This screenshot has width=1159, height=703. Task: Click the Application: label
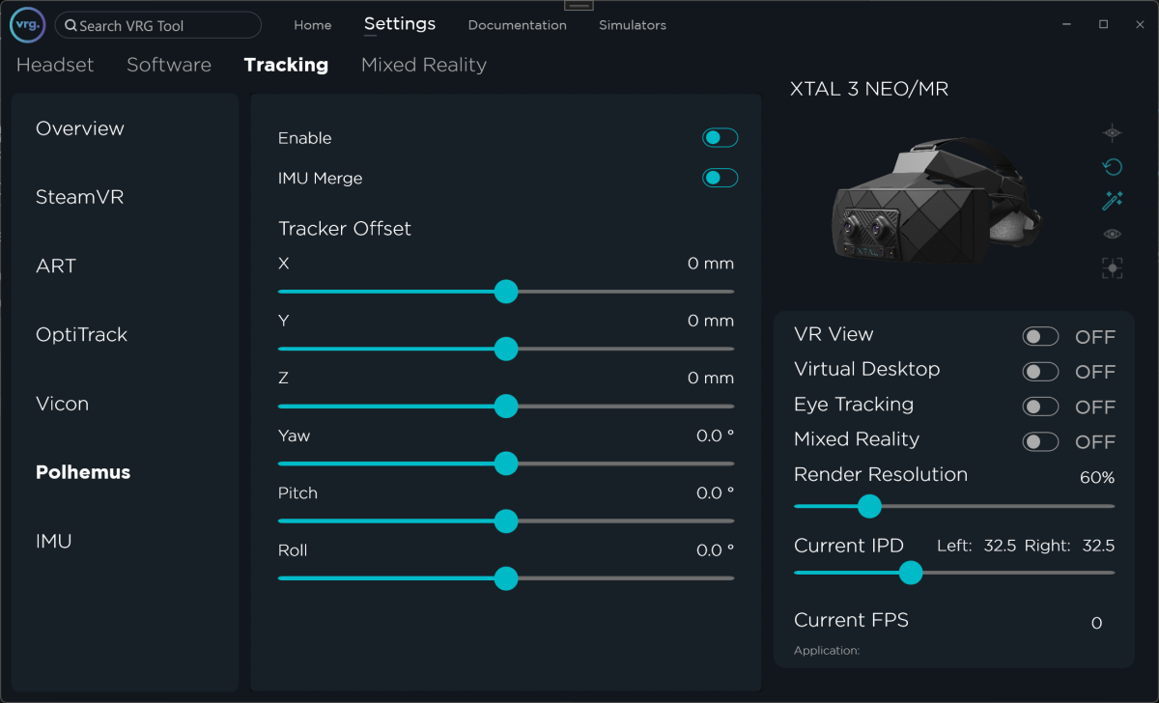tap(827, 651)
